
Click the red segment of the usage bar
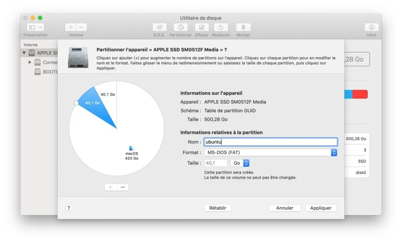(360, 94)
